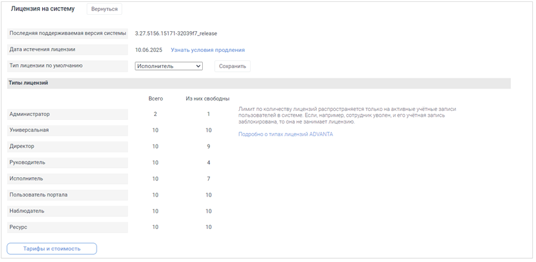Click the Всего column header

click(156, 99)
